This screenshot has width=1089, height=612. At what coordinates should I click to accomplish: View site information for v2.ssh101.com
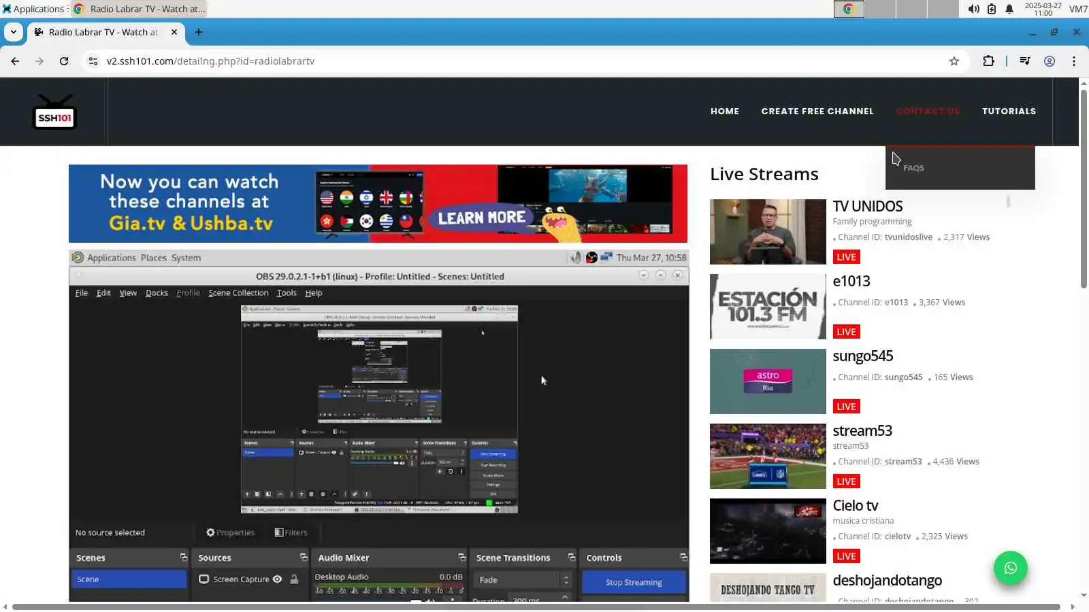(93, 61)
